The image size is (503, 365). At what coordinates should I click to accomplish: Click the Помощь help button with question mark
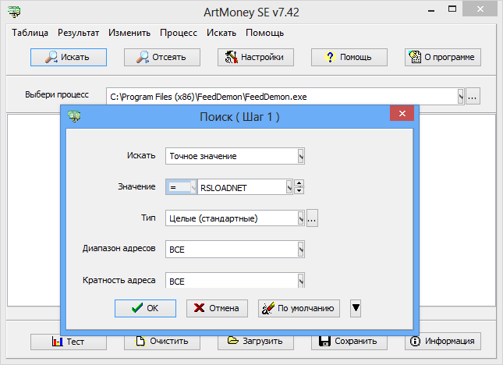pos(349,58)
